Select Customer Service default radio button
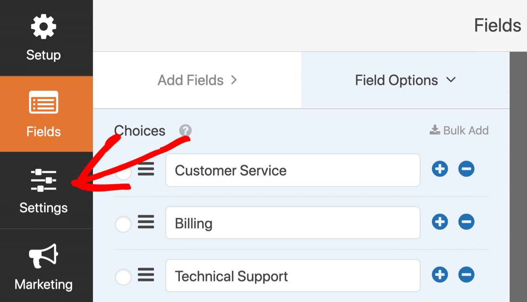 click(123, 172)
